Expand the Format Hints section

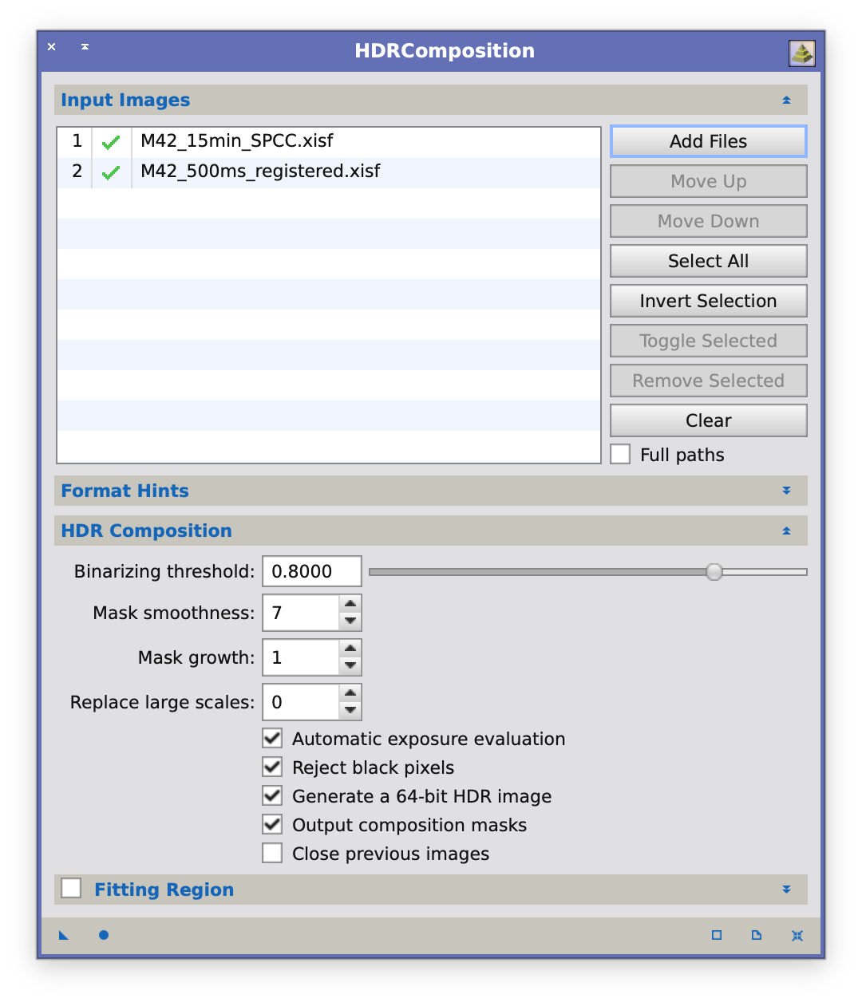click(x=786, y=491)
